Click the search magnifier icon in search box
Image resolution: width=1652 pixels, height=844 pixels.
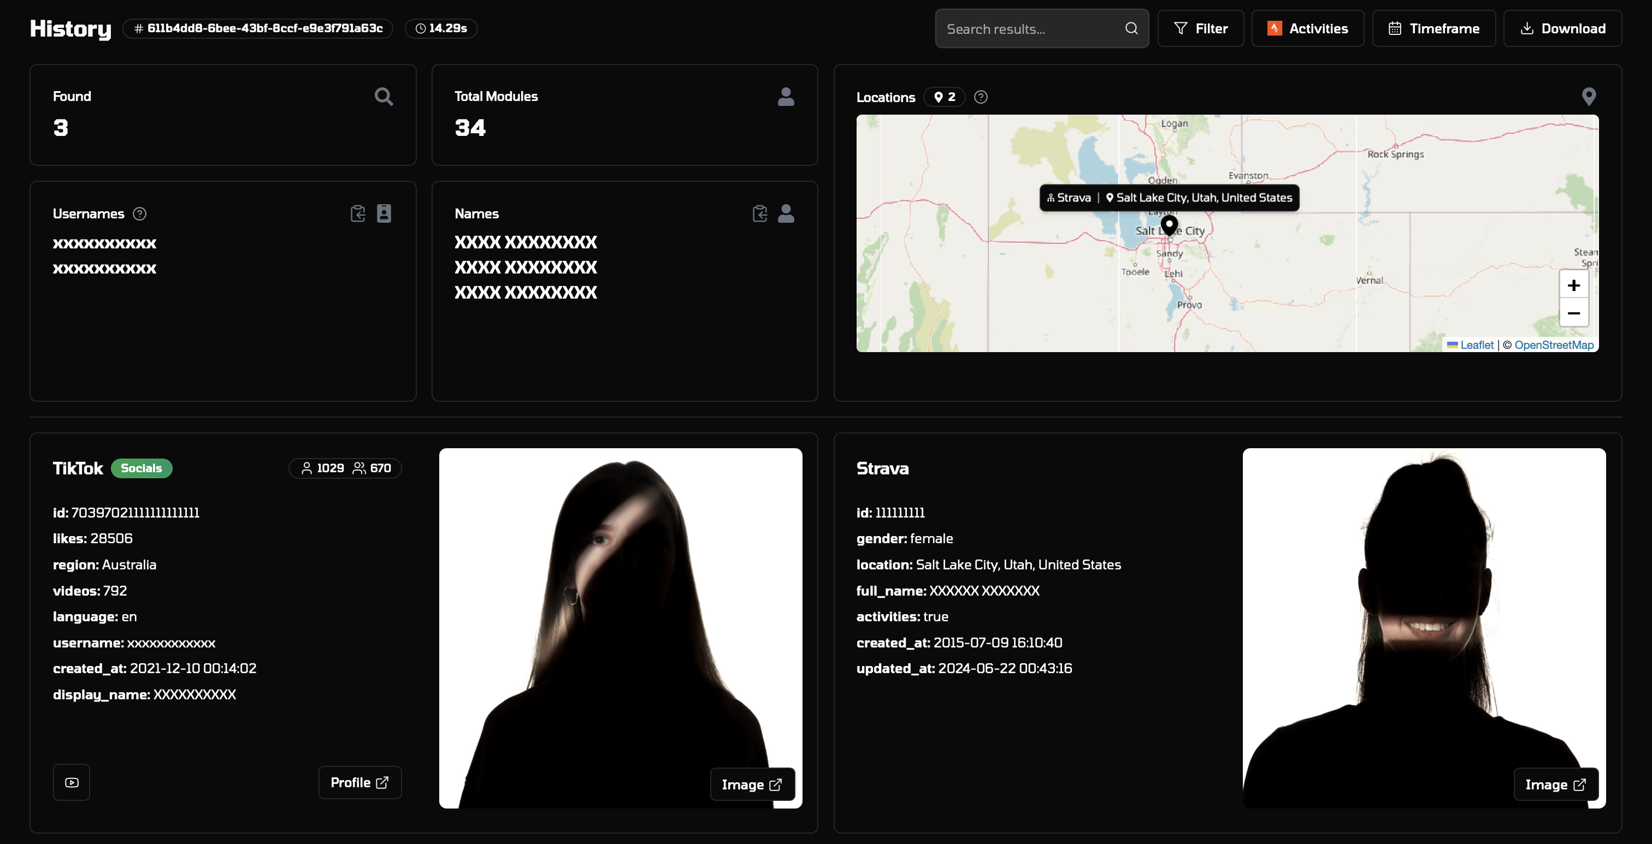point(1131,29)
